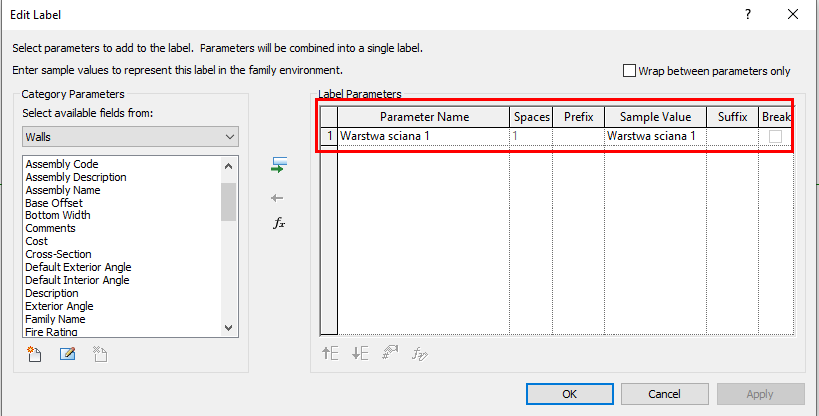The height and width of the screenshot is (416, 819).
Task: Click the Prefix cell in row 1
Action: (578, 136)
